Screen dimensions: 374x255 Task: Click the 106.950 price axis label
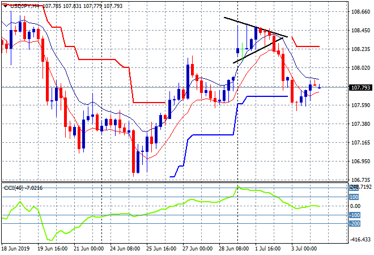360,161
